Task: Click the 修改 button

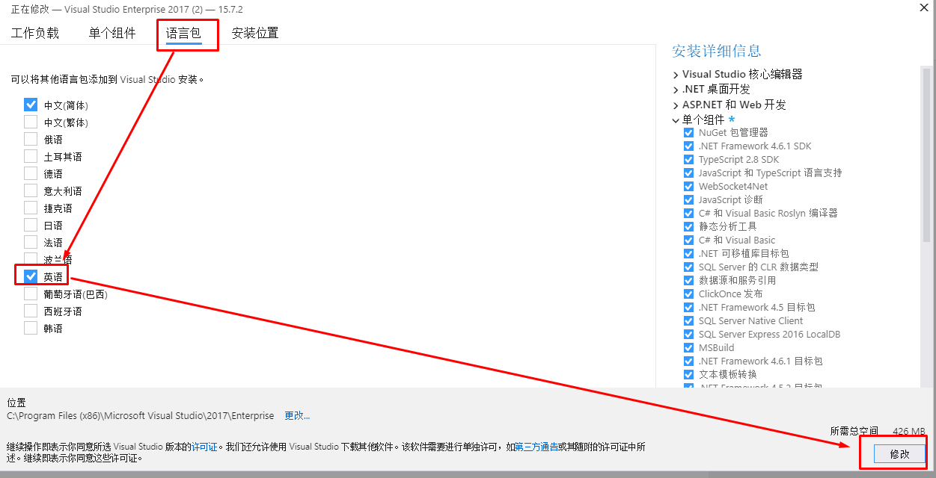Action: click(899, 454)
